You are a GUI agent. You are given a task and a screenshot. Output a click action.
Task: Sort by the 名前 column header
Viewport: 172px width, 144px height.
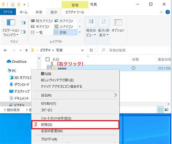pyautogui.click(x=56, y=59)
